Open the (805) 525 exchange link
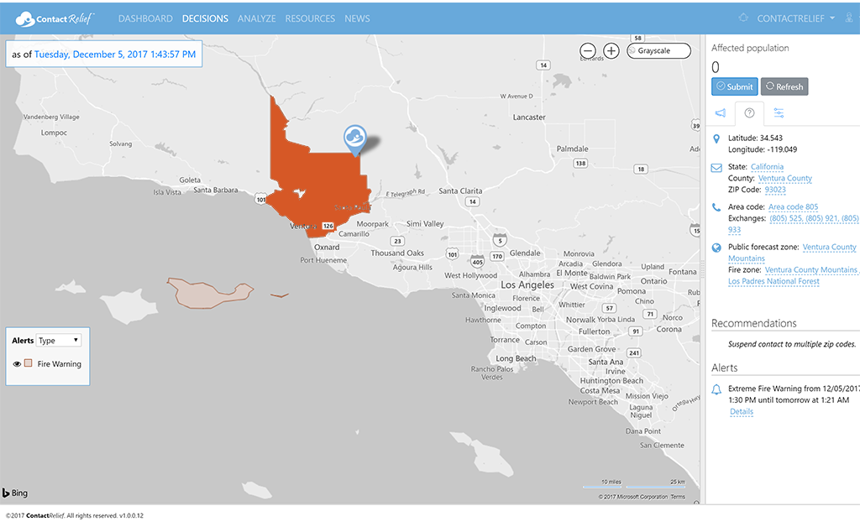This screenshot has height=527, width=860. coord(785,218)
